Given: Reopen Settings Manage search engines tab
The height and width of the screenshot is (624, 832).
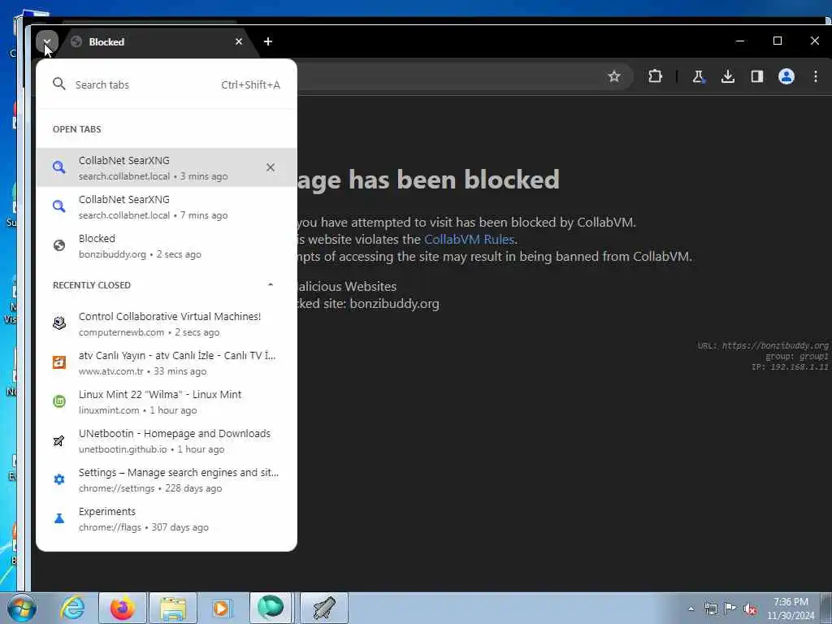Looking at the screenshot, I should (x=167, y=479).
